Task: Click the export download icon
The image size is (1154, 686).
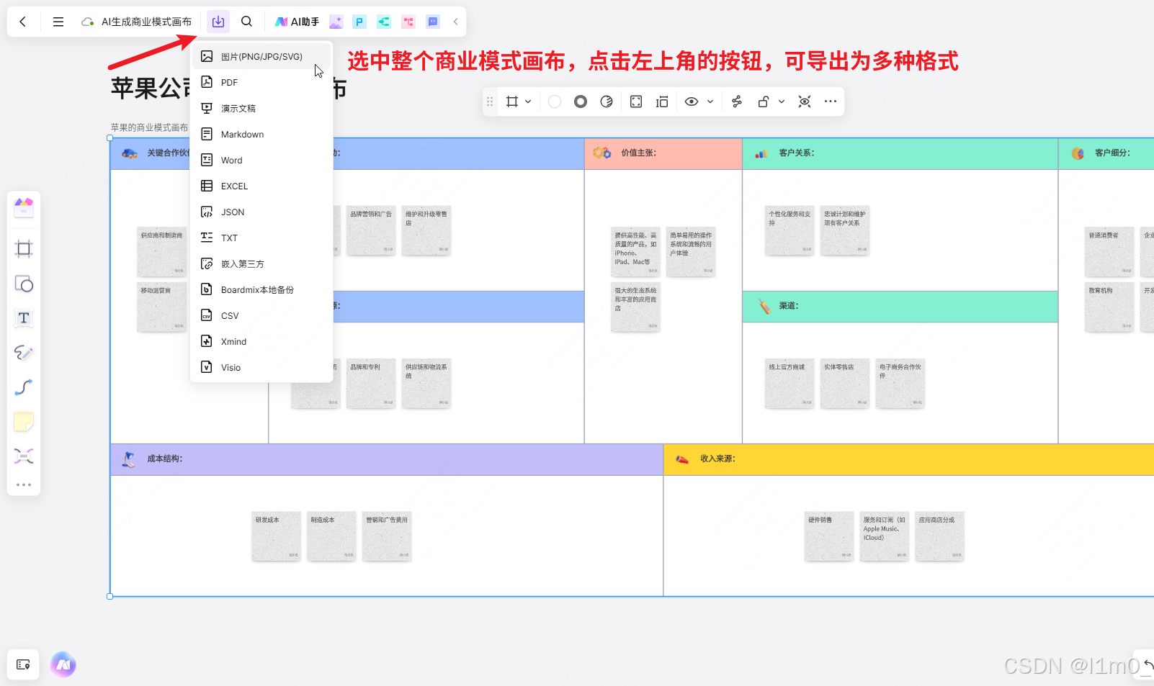Action: click(218, 22)
